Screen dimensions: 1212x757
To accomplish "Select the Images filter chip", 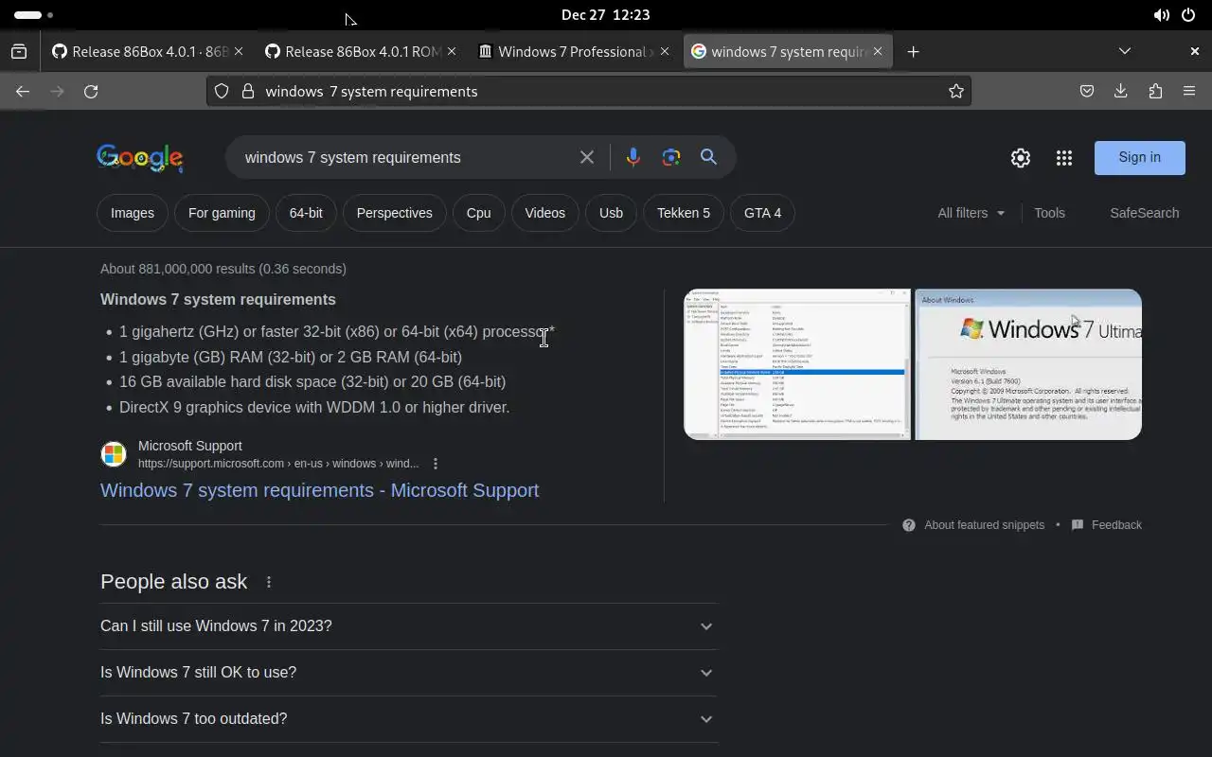I will pyautogui.click(x=133, y=213).
